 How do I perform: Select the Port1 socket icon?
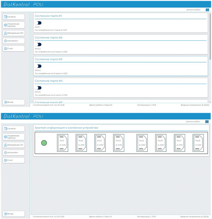click(63, 143)
